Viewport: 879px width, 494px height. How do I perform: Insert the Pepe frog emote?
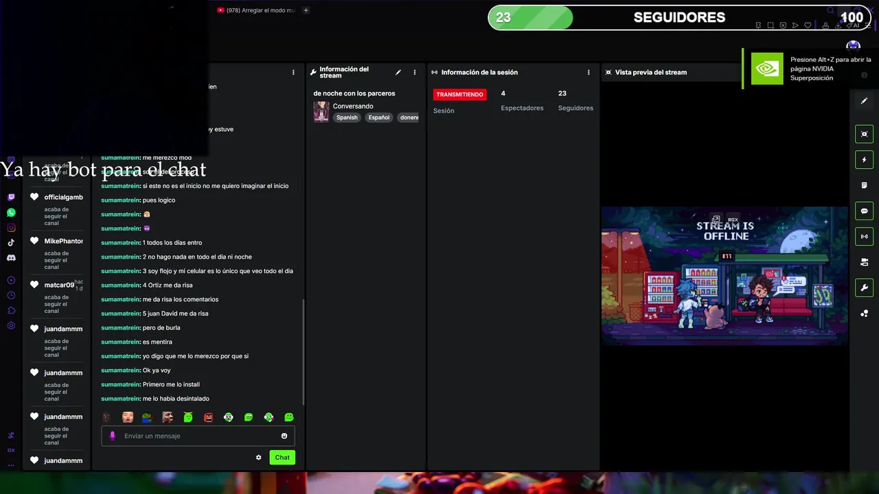point(147,417)
